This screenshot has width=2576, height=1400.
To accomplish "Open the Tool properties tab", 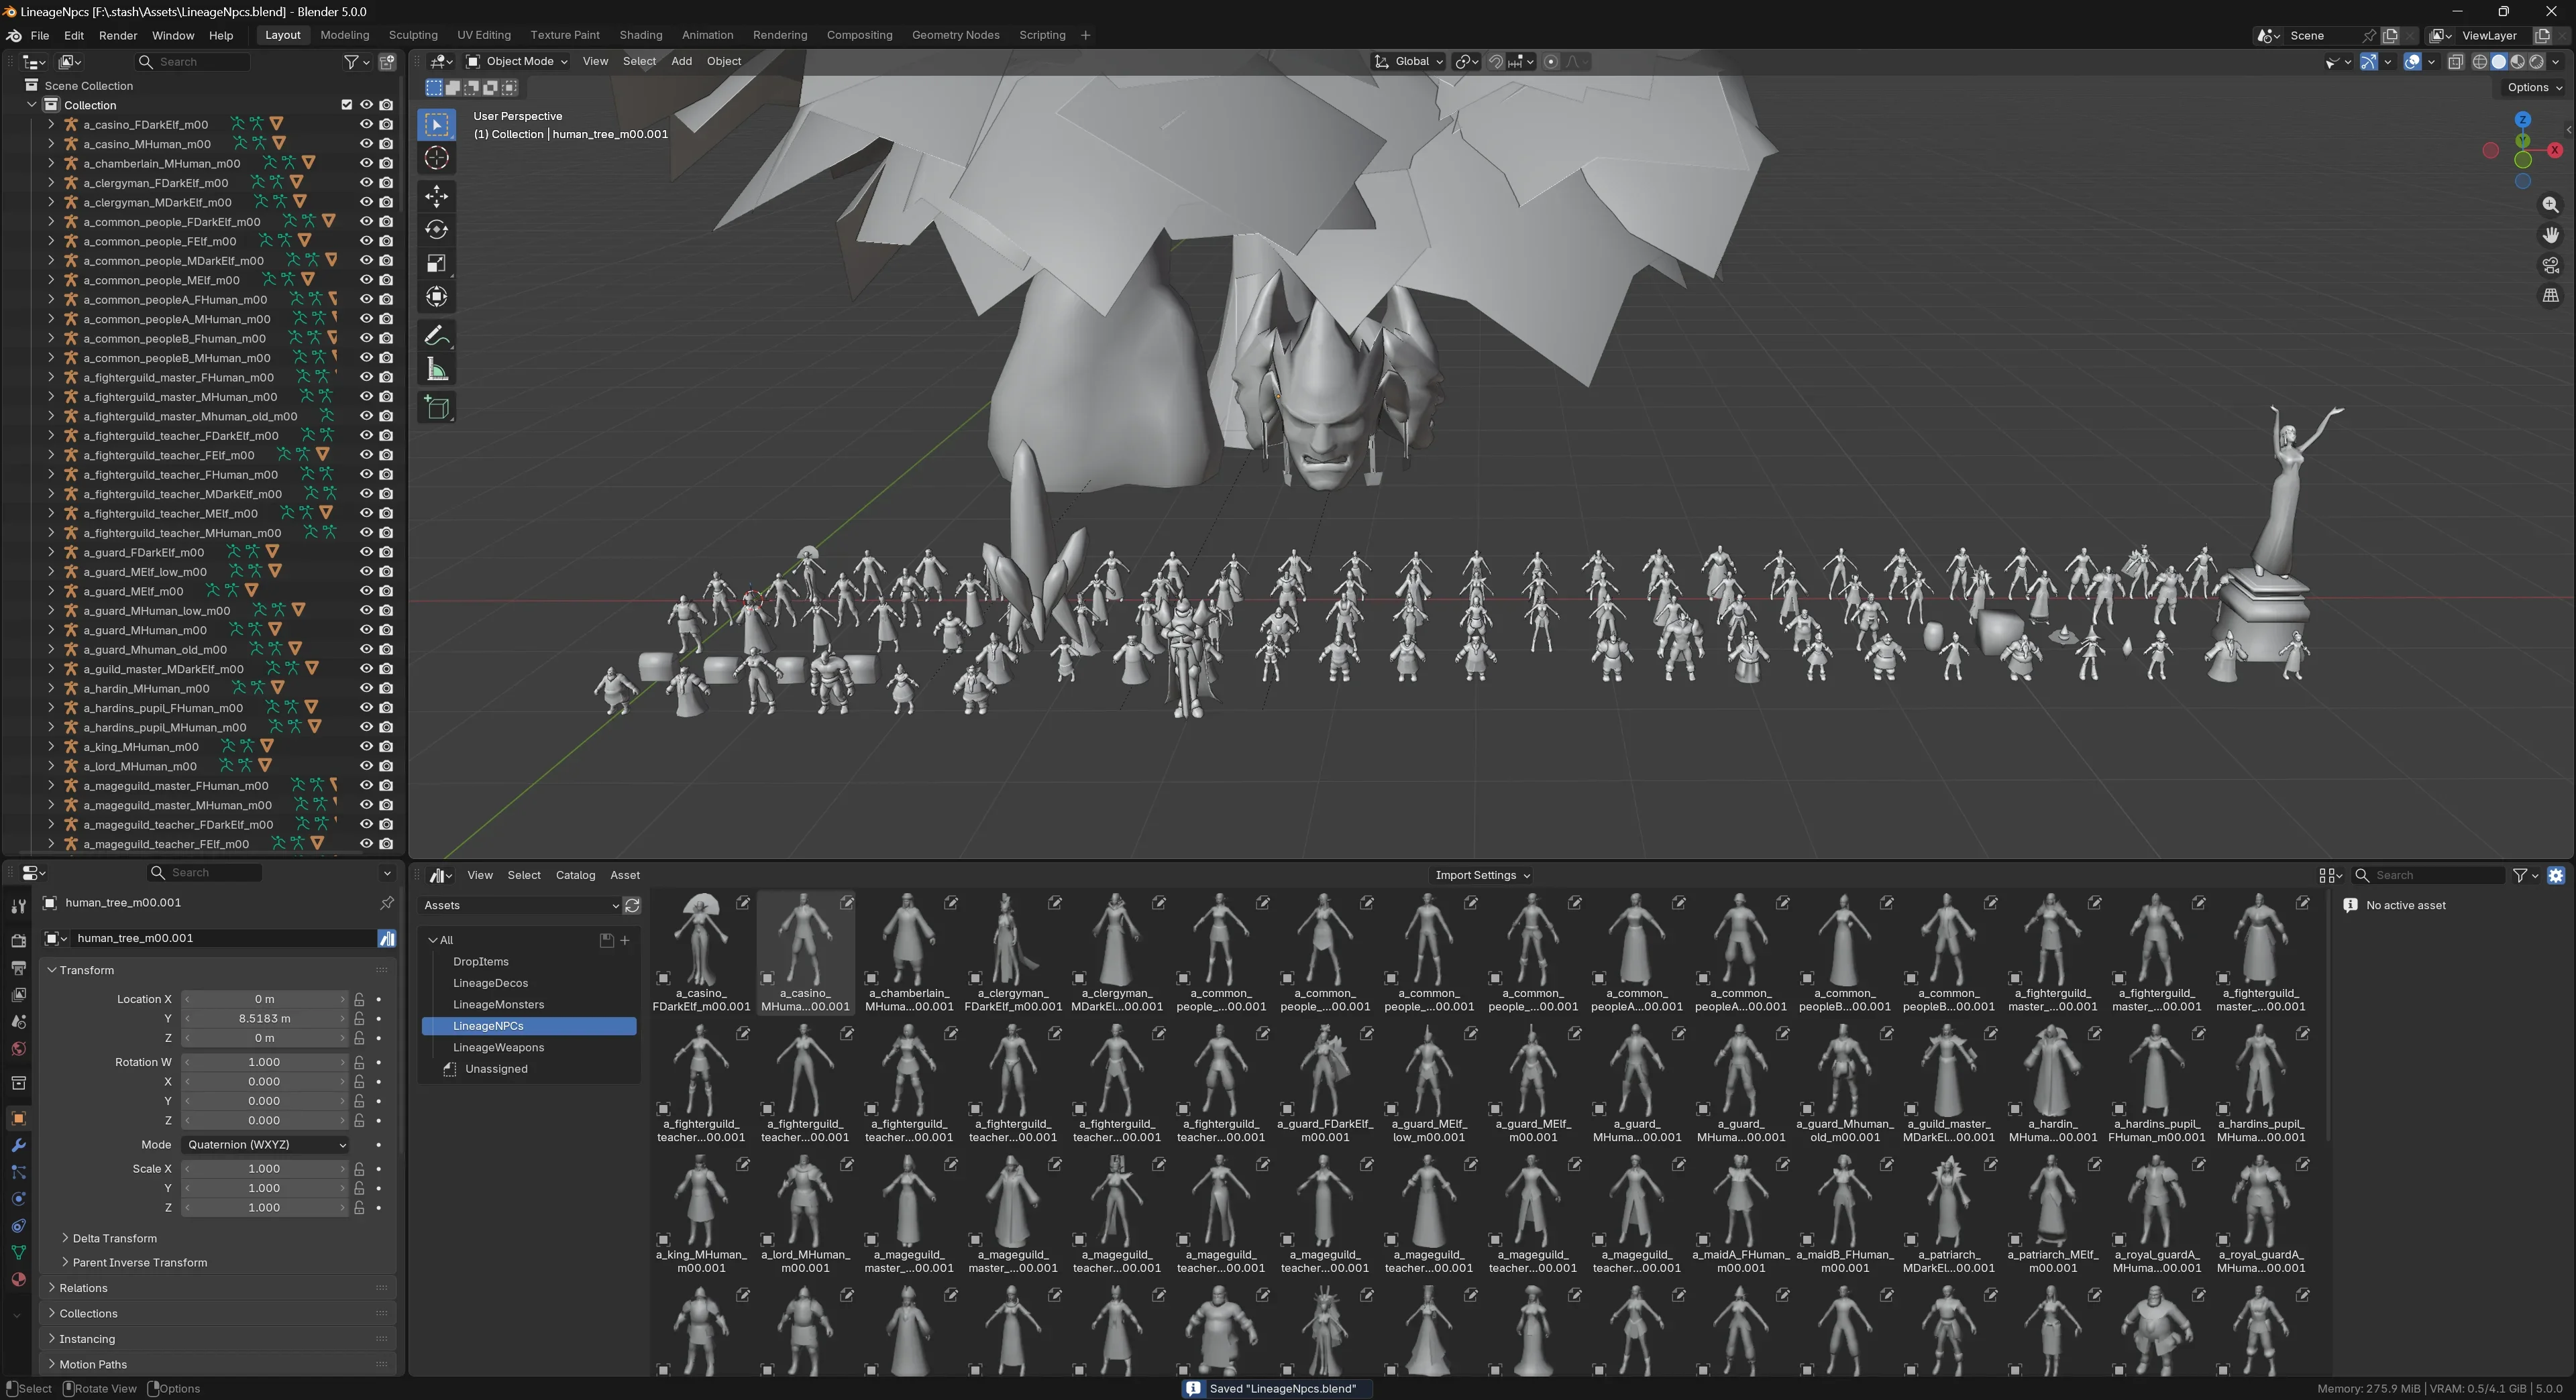I will point(18,907).
